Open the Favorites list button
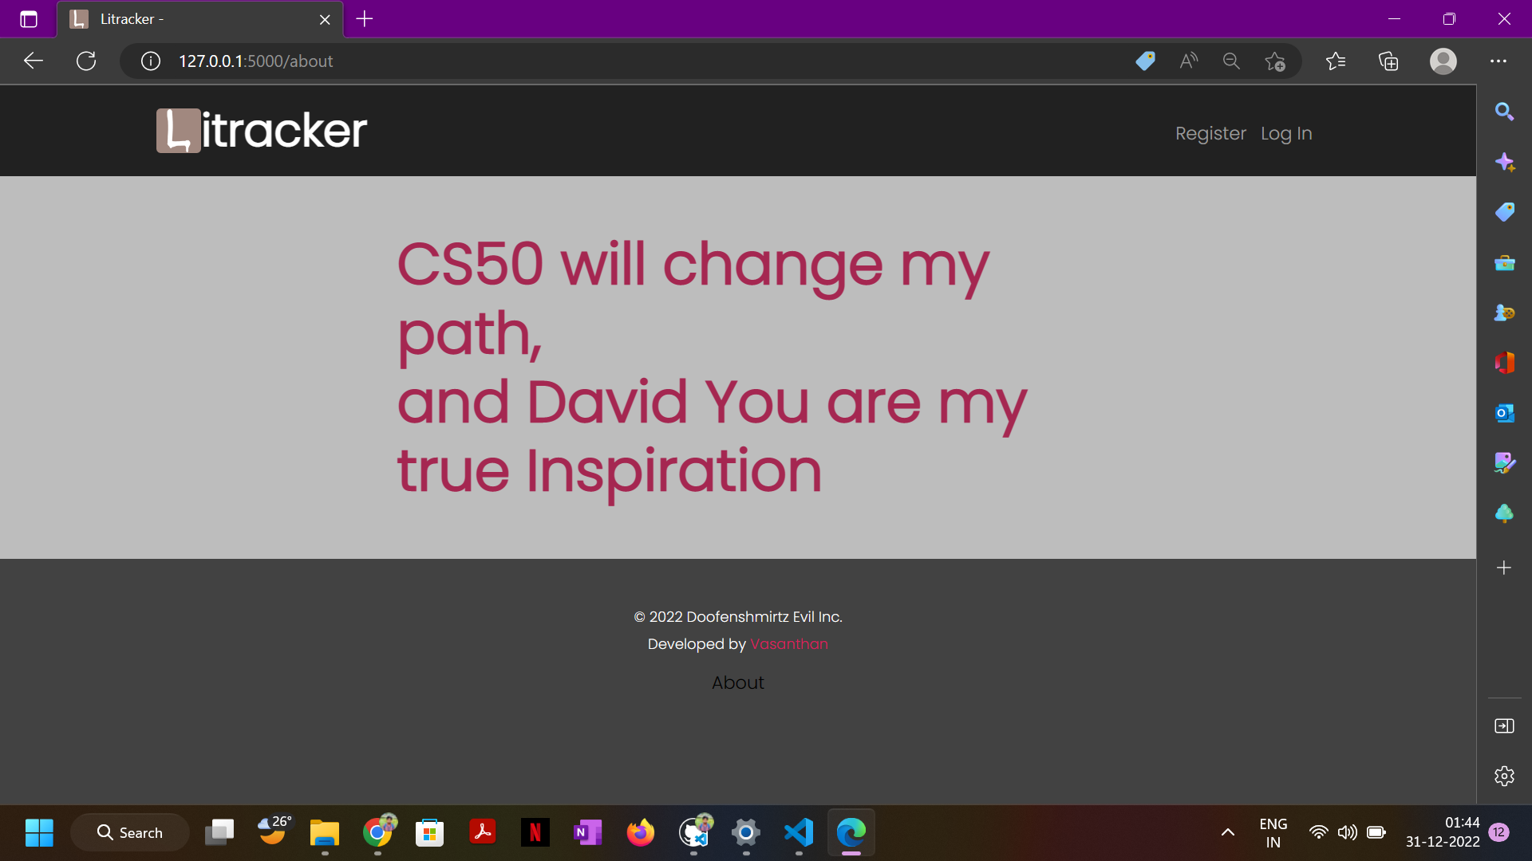Image resolution: width=1532 pixels, height=861 pixels. click(x=1335, y=61)
